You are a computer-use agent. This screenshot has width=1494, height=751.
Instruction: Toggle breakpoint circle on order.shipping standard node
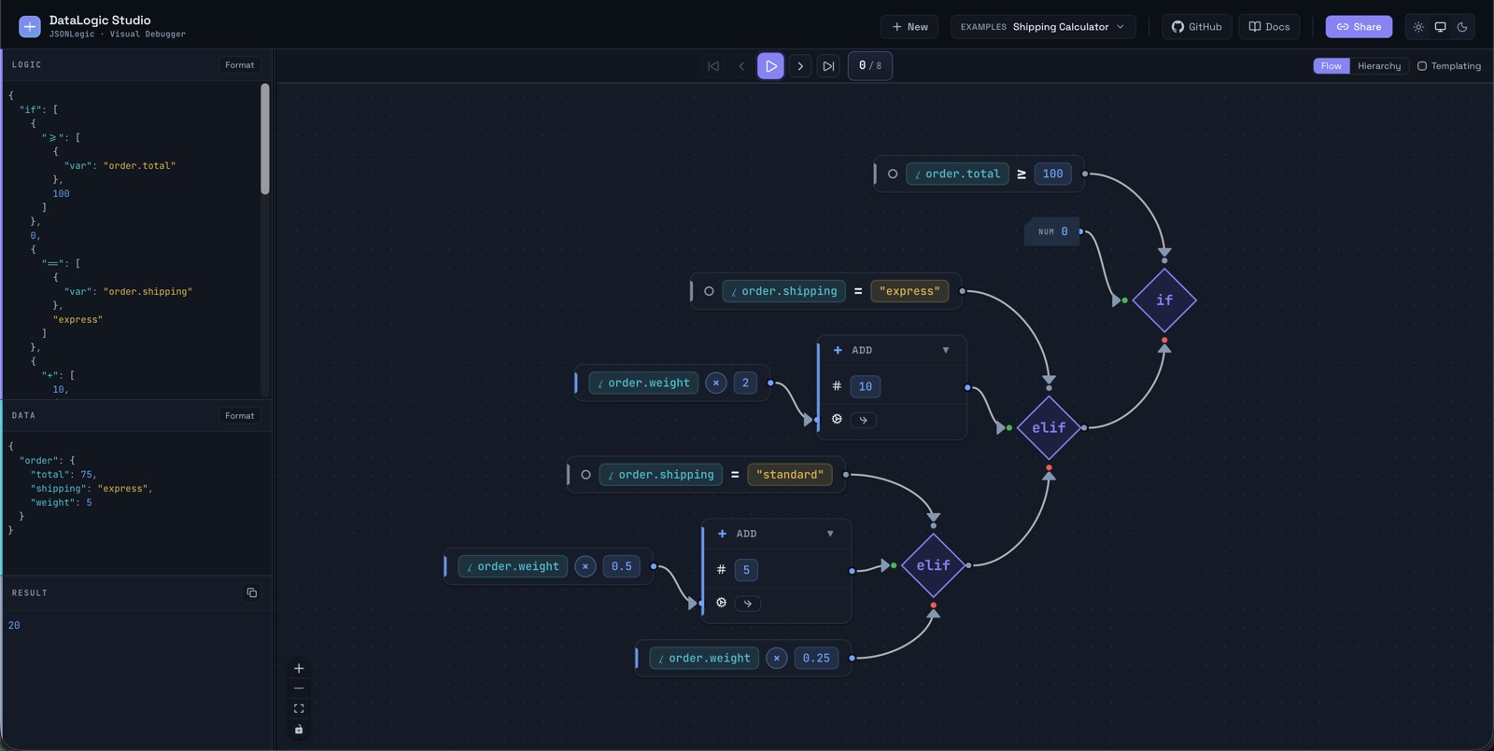click(x=585, y=475)
